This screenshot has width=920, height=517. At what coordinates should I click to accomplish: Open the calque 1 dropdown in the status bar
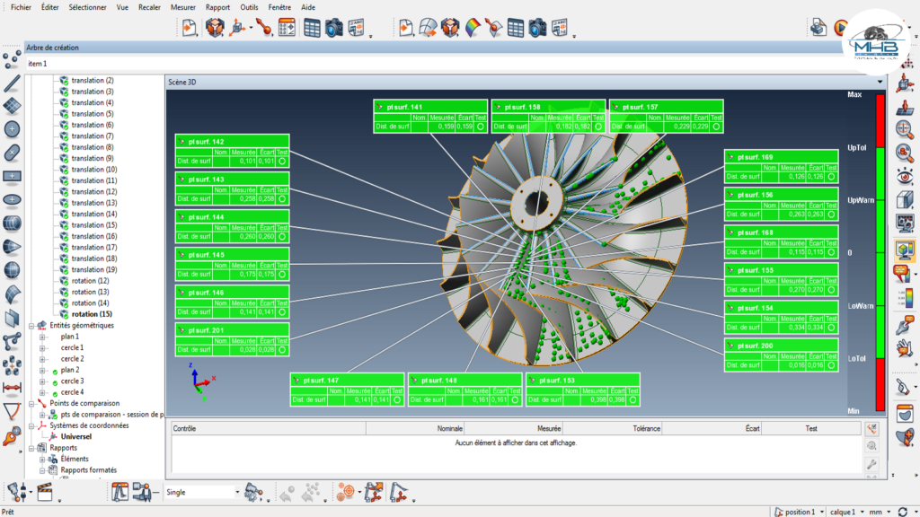pos(862,512)
